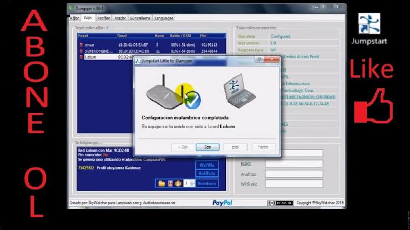Click the button below WpsWin

pyautogui.click(x=207, y=173)
